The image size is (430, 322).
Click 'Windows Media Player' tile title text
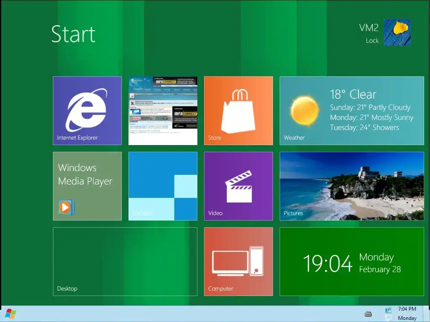coord(85,174)
